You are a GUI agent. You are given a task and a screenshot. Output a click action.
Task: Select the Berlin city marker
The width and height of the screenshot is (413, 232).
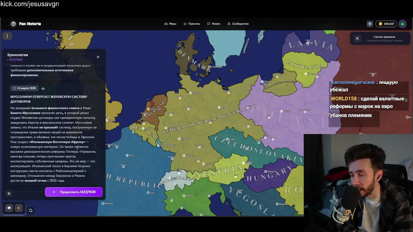(219, 107)
